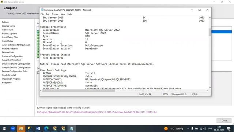Click the SQL Server Setup title icon
This screenshot has height=132, width=234.
pyautogui.click(x=2, y=2)
